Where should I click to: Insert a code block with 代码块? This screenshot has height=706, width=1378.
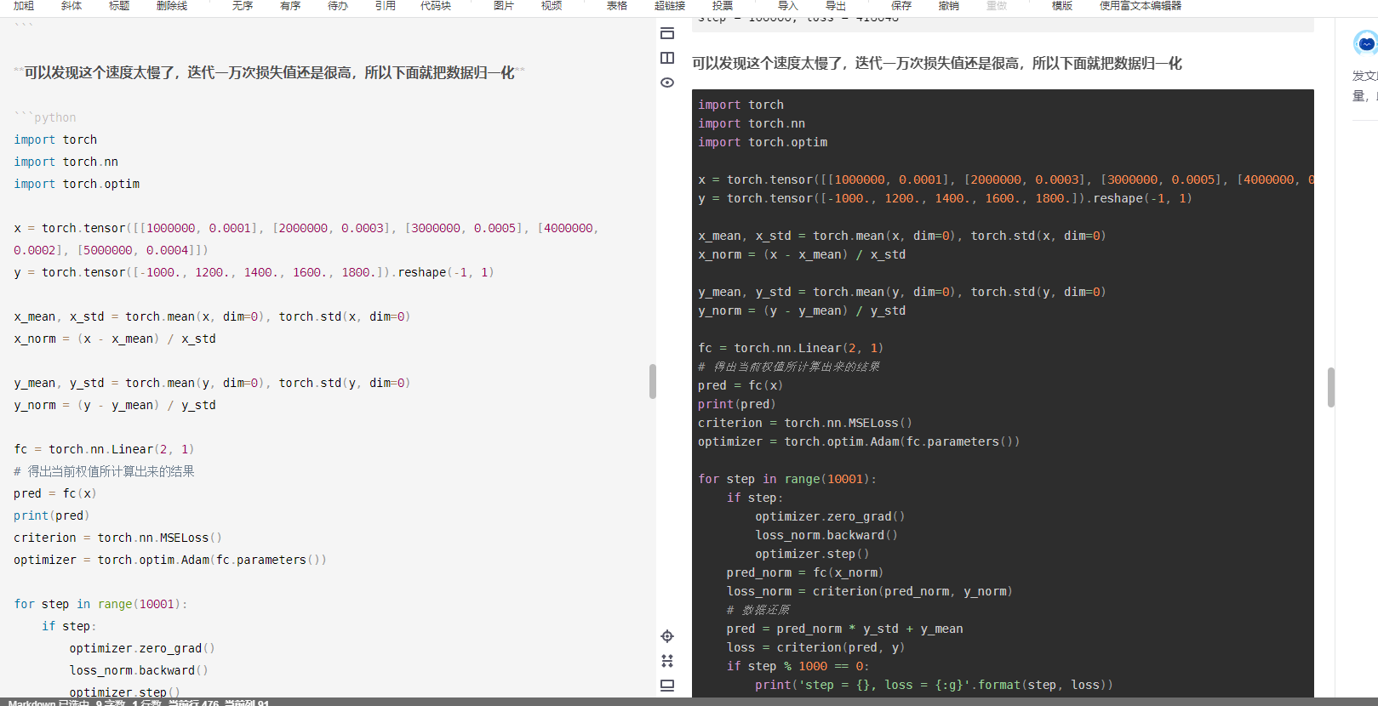pyautogui.click(x=436, y=5)
